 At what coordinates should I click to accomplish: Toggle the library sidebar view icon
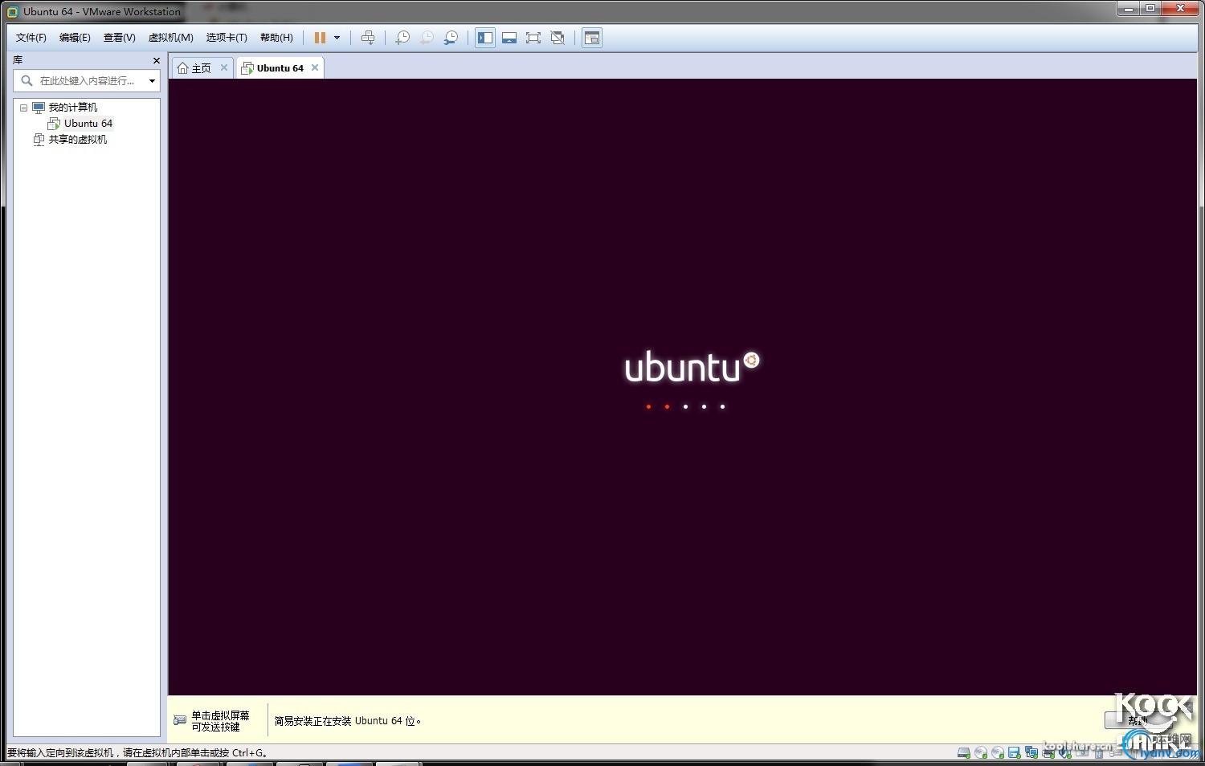485,38
